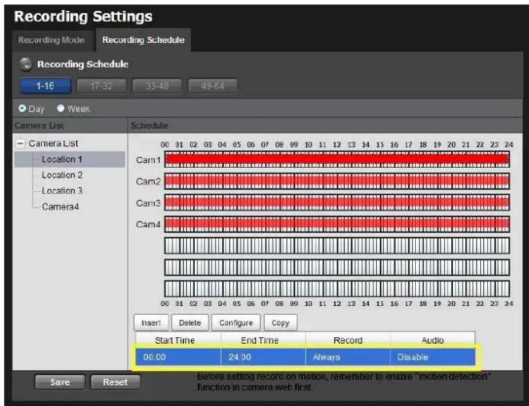Viewport: 529px width, 406px height.
Task: Save the recording settings
Action: (60, 383)
